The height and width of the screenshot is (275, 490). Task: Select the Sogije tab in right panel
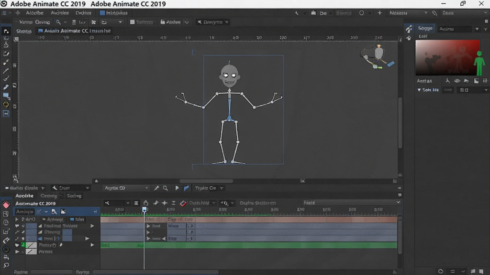[425, 28]
